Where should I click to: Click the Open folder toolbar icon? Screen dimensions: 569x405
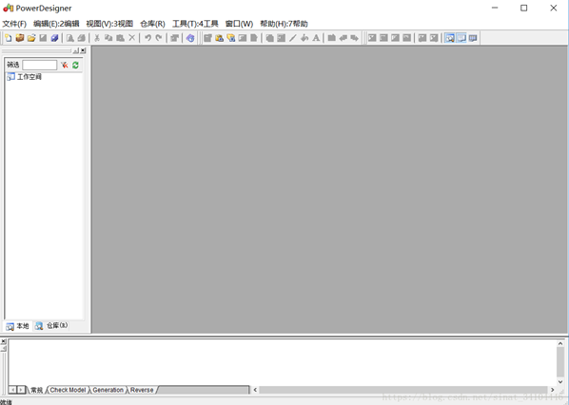pyautogui.click(x=31, y=38)
